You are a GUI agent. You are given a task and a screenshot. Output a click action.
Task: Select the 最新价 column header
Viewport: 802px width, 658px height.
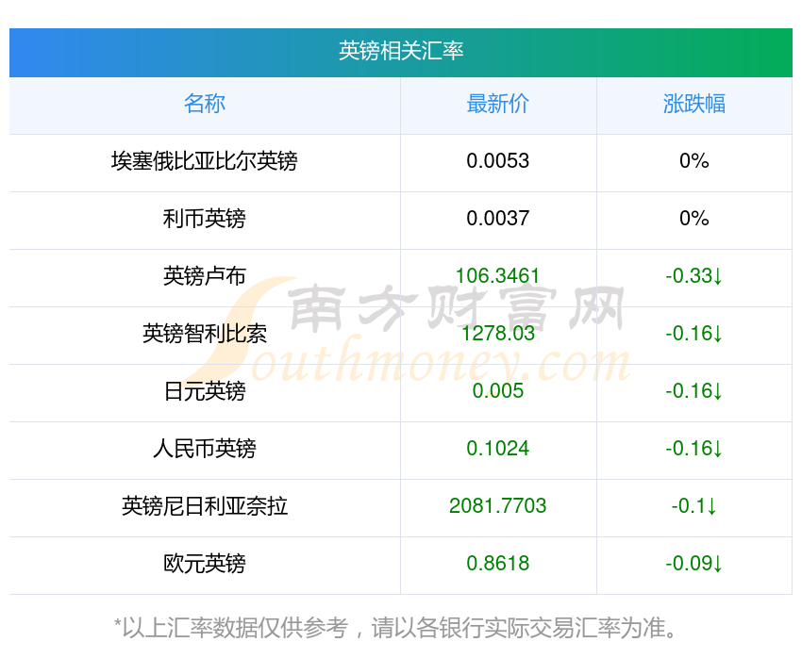pos(497,104)
